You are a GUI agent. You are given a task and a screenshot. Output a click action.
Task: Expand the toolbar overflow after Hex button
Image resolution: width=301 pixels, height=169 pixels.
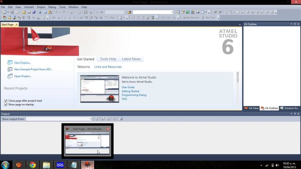click(x=127, y=18)
